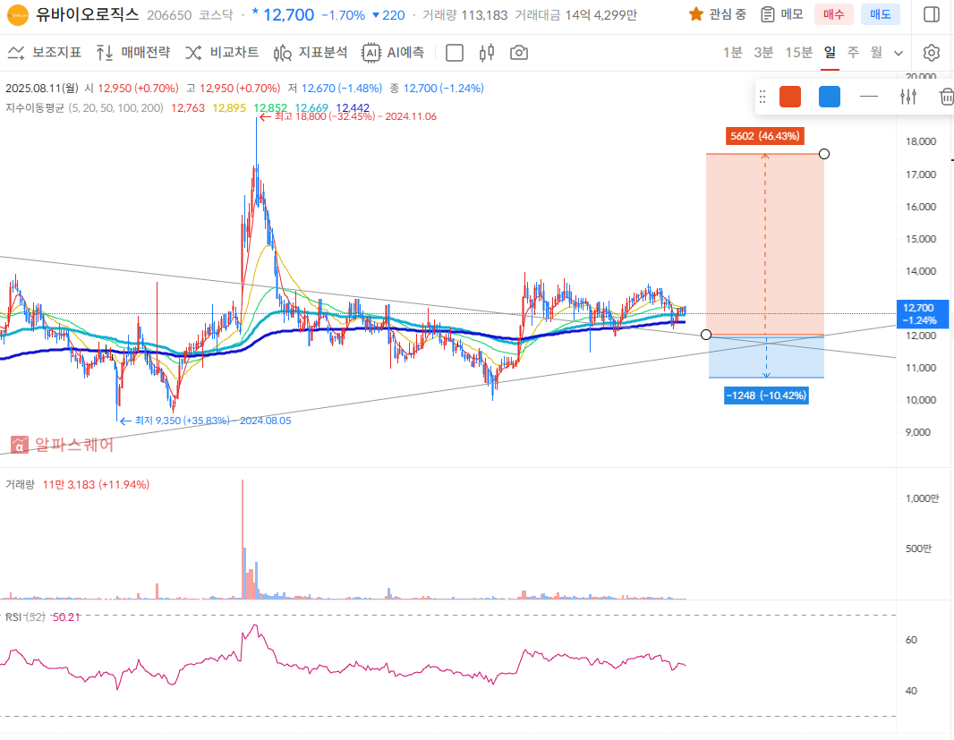The image size is (954, 740).
Task: Capture chart with camera icon
Action: click(x=519, y=53)
